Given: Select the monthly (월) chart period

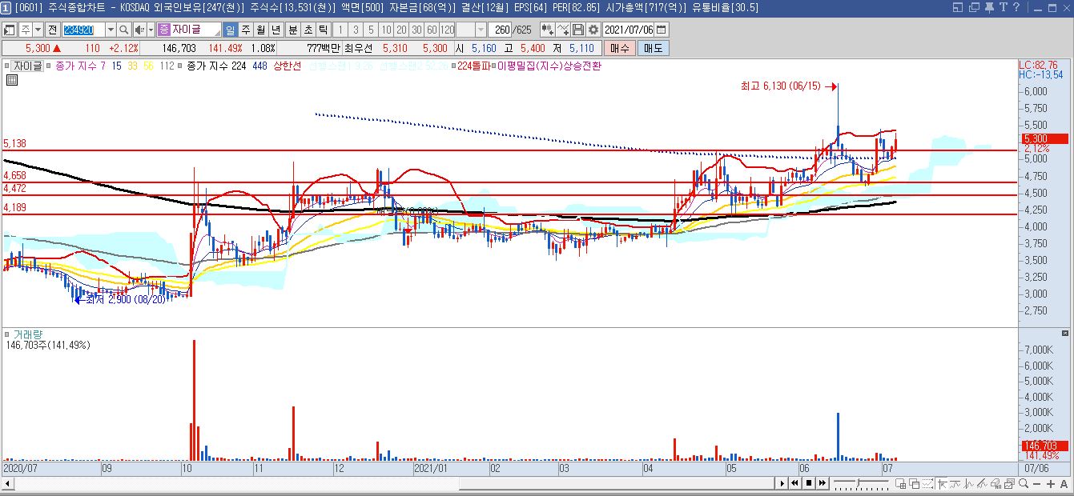Looking at the screenshot, I should coord(260,30).
